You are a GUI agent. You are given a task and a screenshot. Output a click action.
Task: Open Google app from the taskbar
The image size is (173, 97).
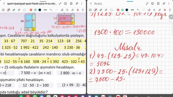point(125,96)
